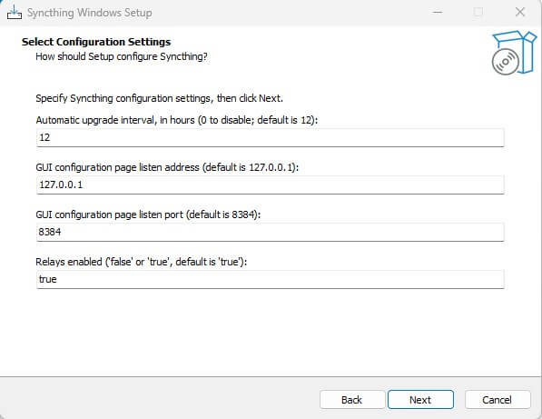Click the box and disc setup graphic
Viewport: 542px width, 419px height.
(514, 53)
